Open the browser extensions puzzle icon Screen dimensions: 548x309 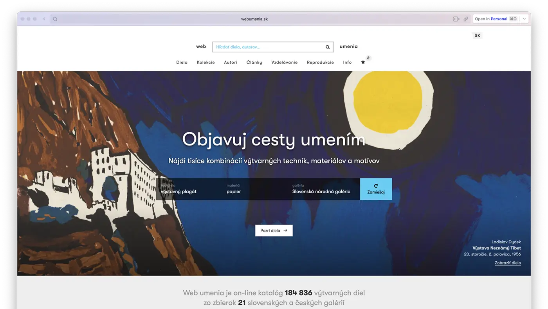[456, 18]
